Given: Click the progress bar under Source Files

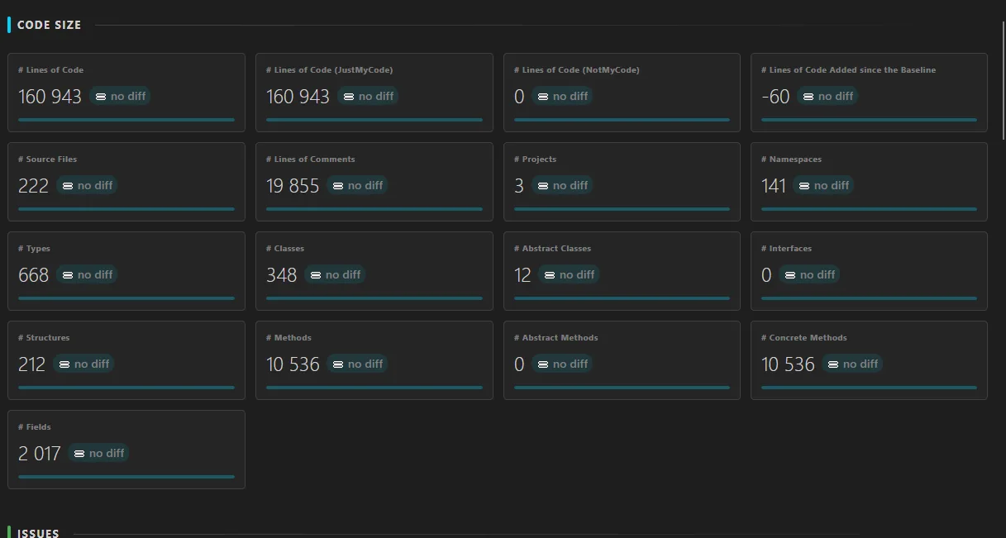Looking at the screenshot, I should click(x=126, y=209).
